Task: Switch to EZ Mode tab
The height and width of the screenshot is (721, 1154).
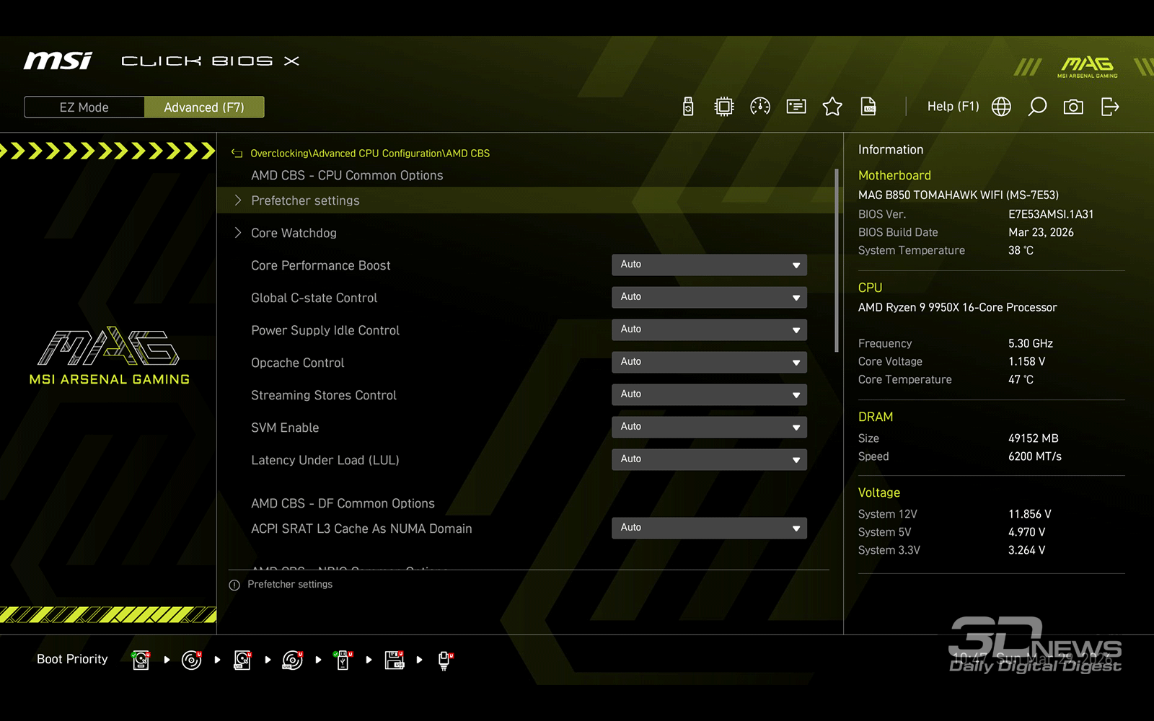Action: [84, 107]
